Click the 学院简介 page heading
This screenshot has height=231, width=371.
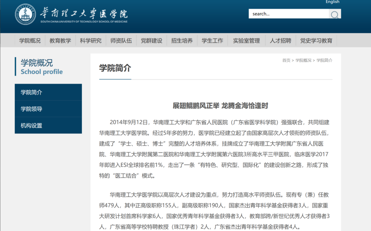(115, 68)
